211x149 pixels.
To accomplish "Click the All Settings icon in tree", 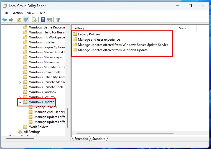I will 20,132.
